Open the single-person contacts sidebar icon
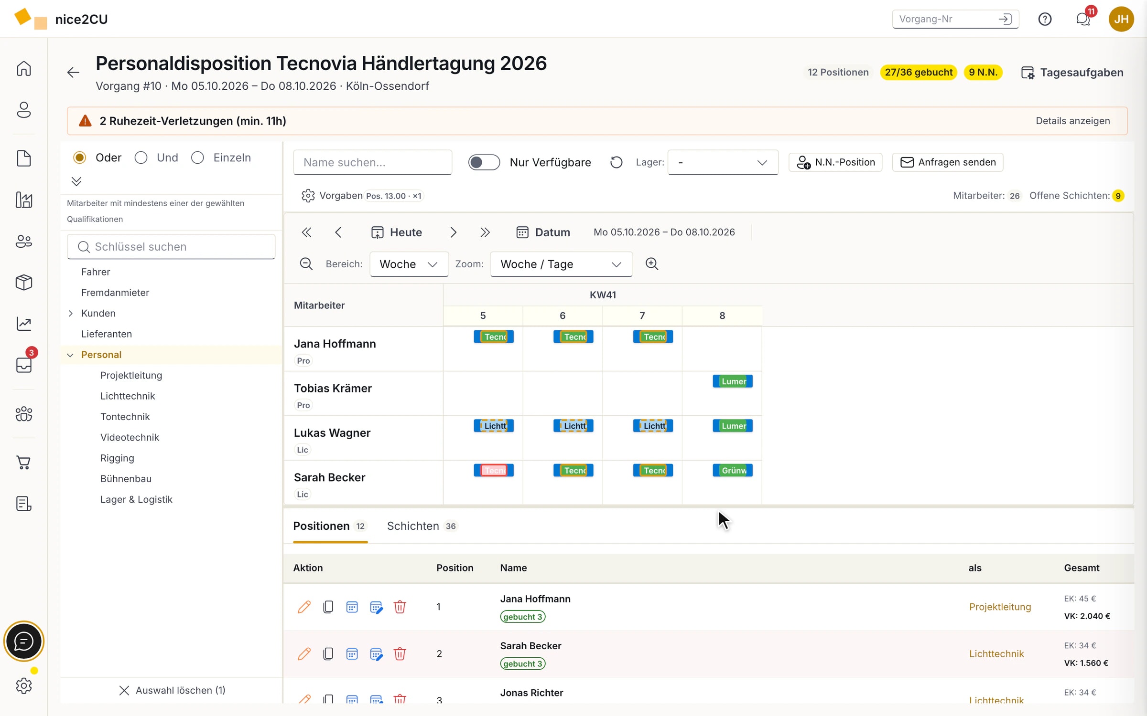This screenshot has height=716, width=1147. [x=24, y=110]
